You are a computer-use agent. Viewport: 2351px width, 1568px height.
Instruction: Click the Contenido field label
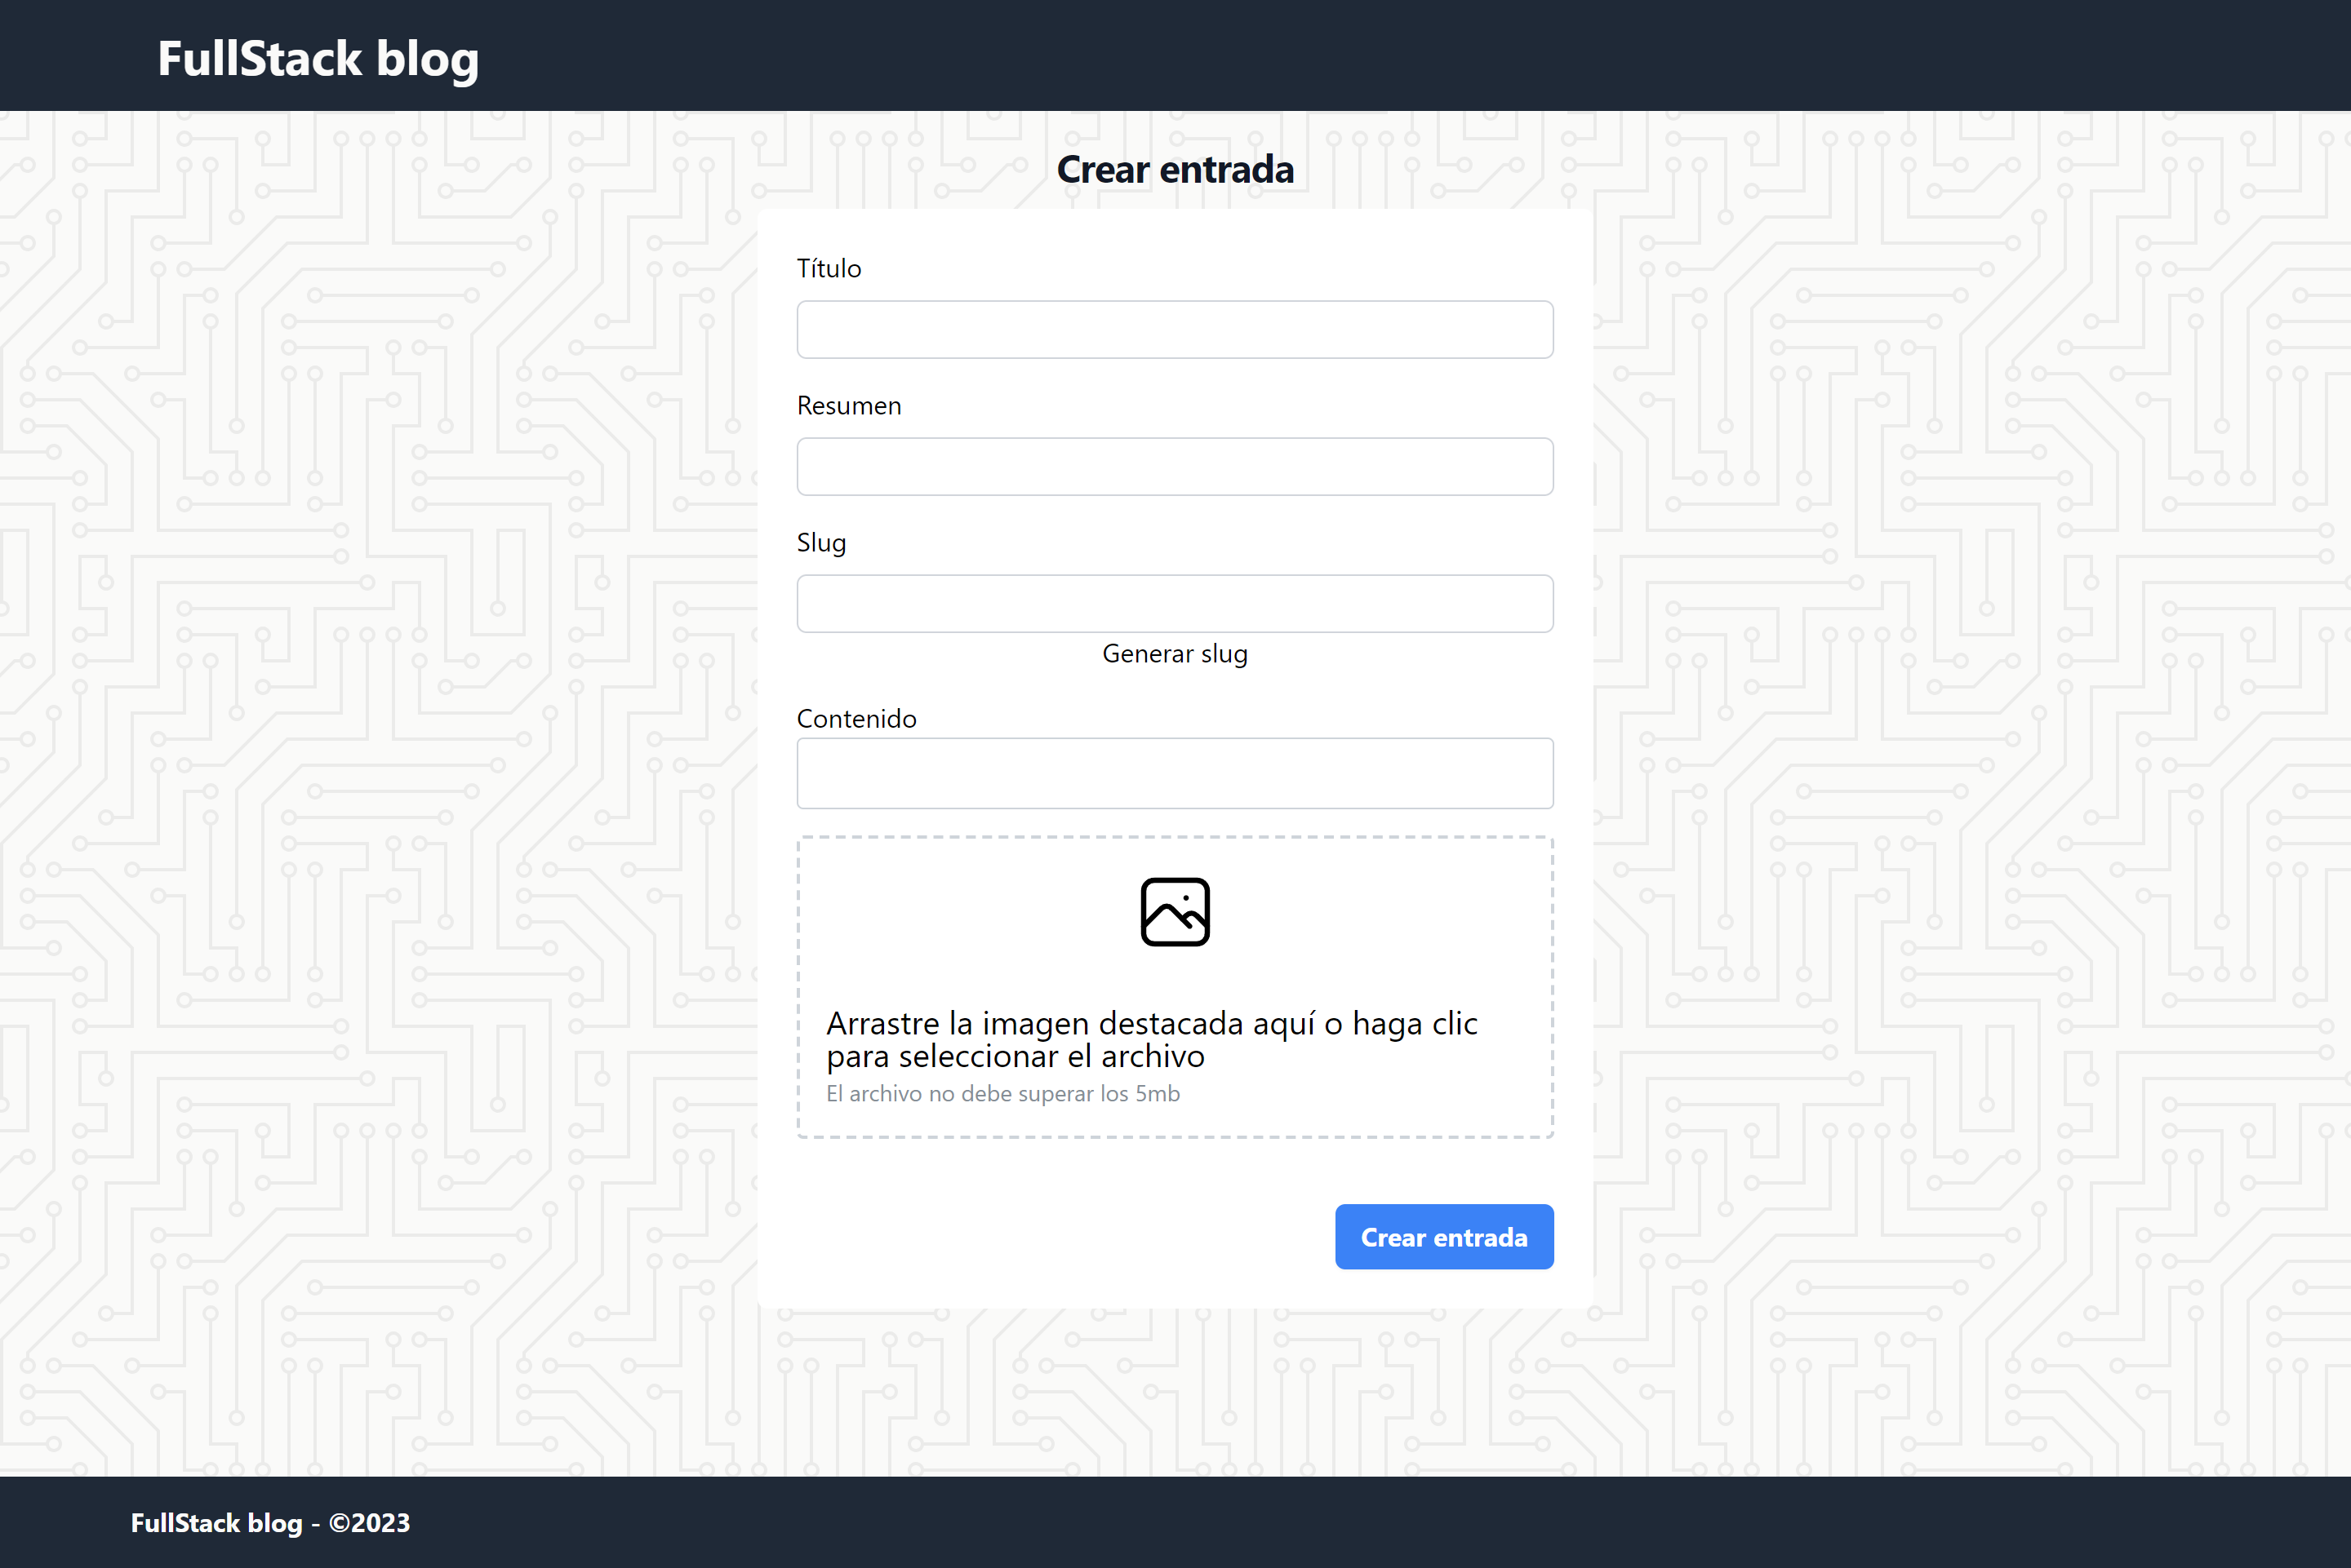(x=856, y=719)
